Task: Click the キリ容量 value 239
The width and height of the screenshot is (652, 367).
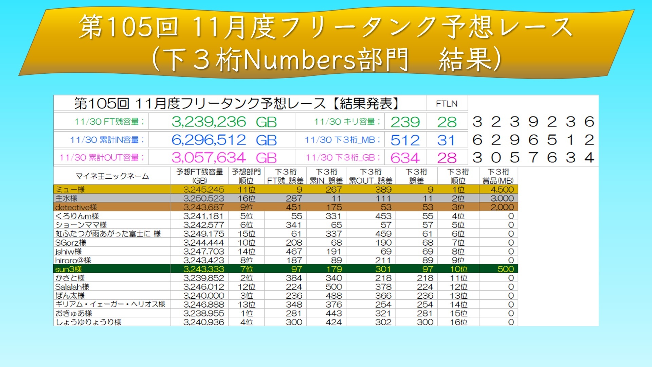Action: tap(405, 122)
